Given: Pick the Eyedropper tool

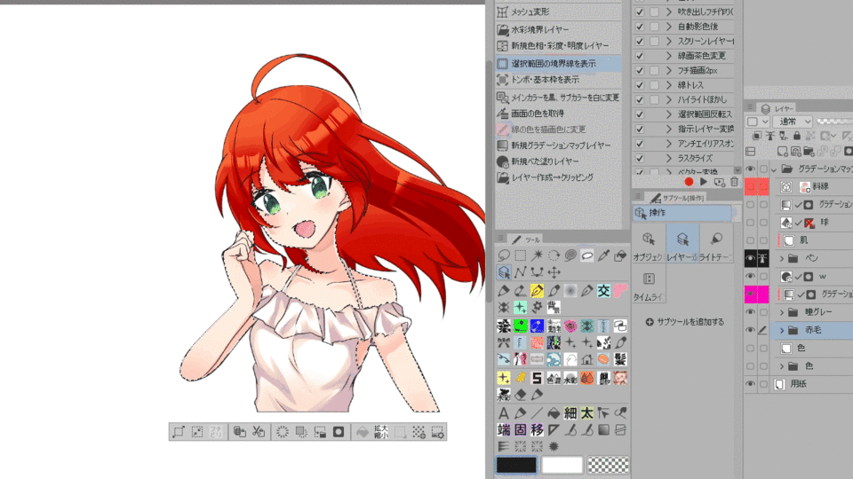Looking at the screenshot, I should point(603,255).
